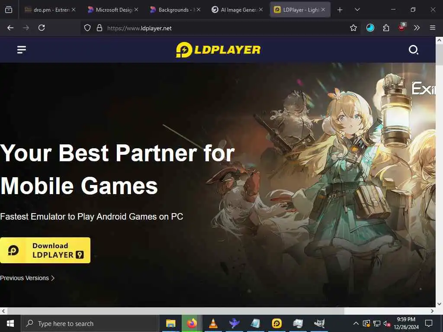This screenshot has width=443, height=332.
Task: Go back with the browser back arrow
Action: pos(10,28)
